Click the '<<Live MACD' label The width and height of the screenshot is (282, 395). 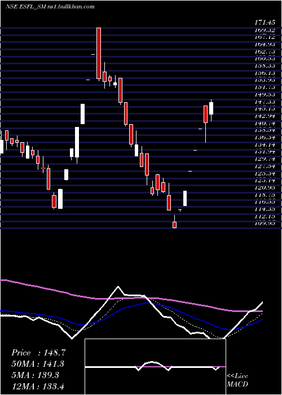[237, 380]
